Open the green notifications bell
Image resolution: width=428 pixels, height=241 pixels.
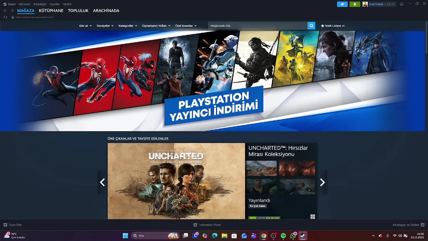(355, 4)
